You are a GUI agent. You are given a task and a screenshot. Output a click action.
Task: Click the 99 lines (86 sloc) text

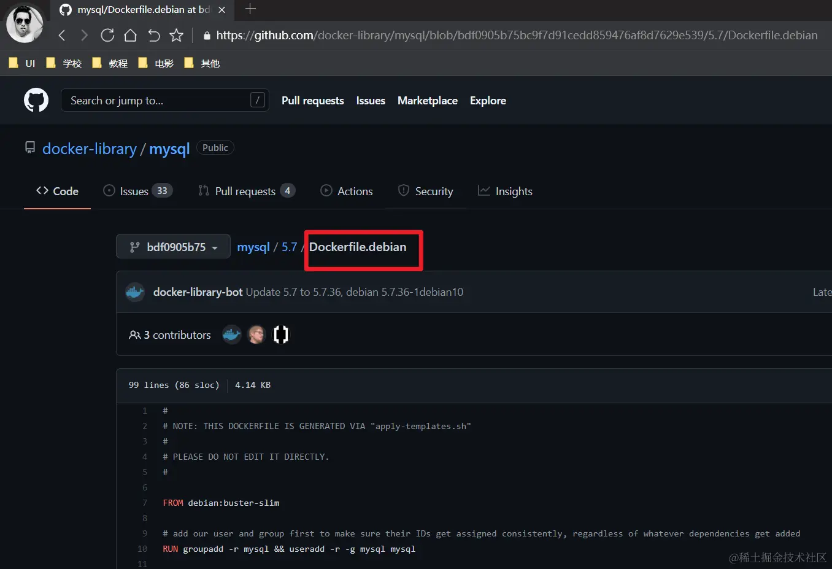pos(174,385)
